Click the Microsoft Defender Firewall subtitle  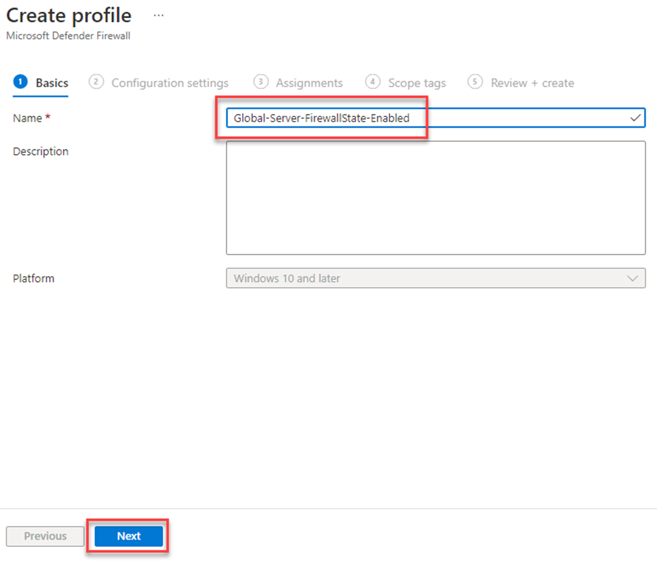68,36
